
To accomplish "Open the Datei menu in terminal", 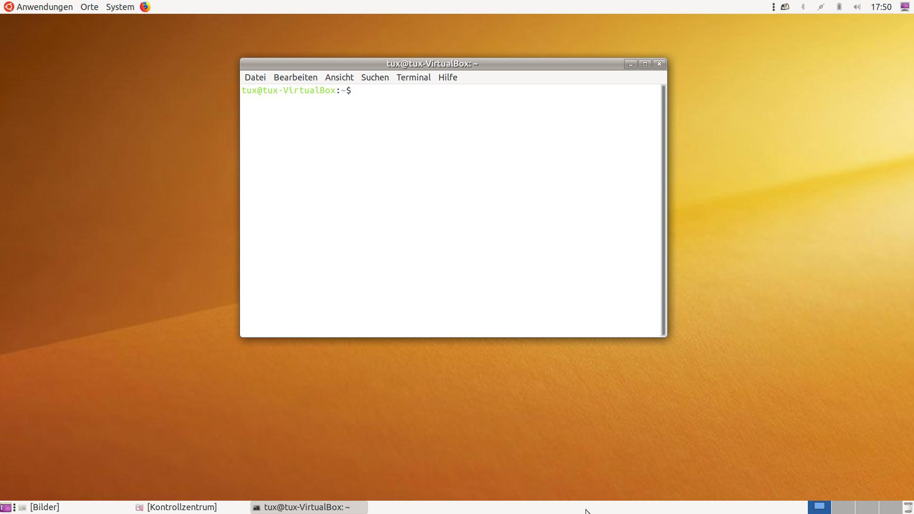I will tap(255, 77).
